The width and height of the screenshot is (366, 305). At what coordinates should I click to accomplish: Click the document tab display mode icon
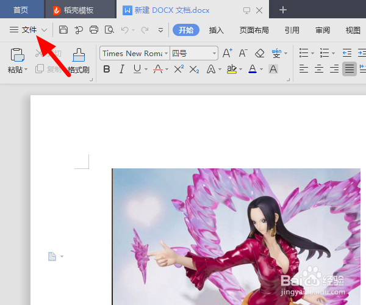(246, 10)
